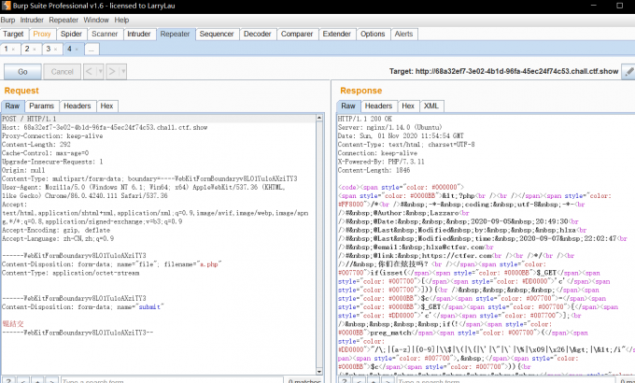The height and width of the screenshot is (383, 635).
Task: Select Repeater request tab 2
Action: [27, 49]
